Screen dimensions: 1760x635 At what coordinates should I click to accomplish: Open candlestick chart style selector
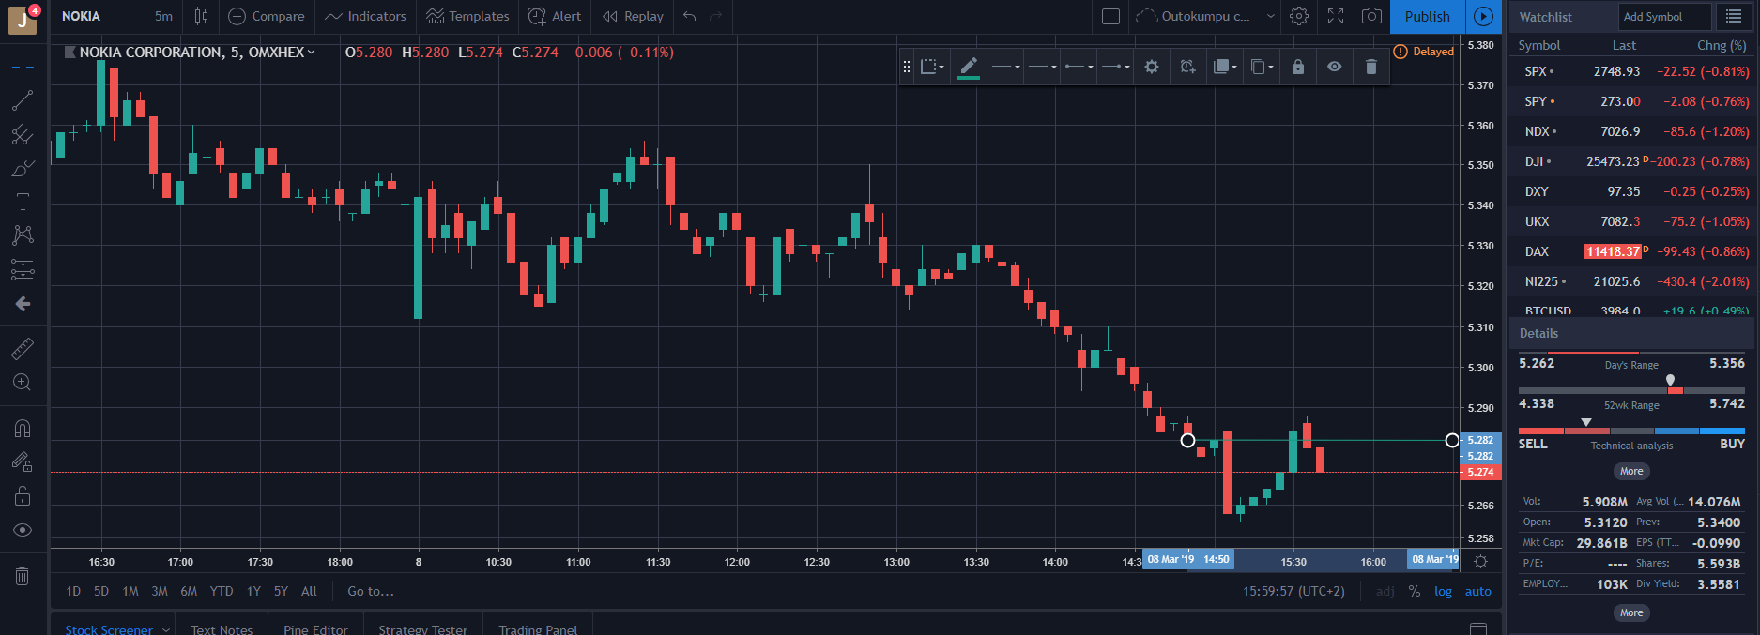tap(201, 16)
